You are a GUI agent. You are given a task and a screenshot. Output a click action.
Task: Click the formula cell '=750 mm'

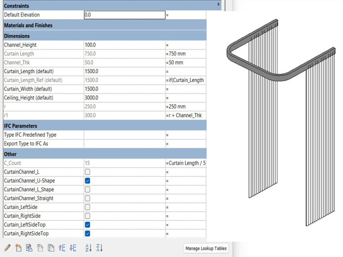[186, 54]
